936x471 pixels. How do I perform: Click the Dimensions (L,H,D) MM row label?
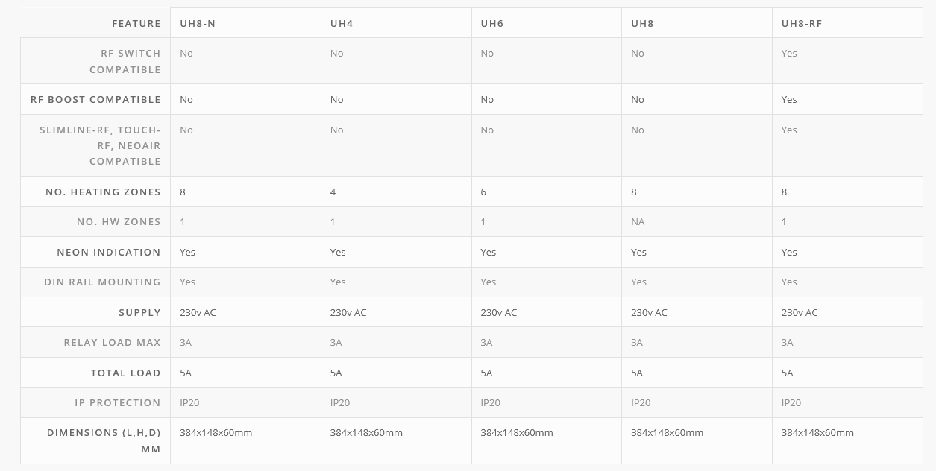coord(104,440)
